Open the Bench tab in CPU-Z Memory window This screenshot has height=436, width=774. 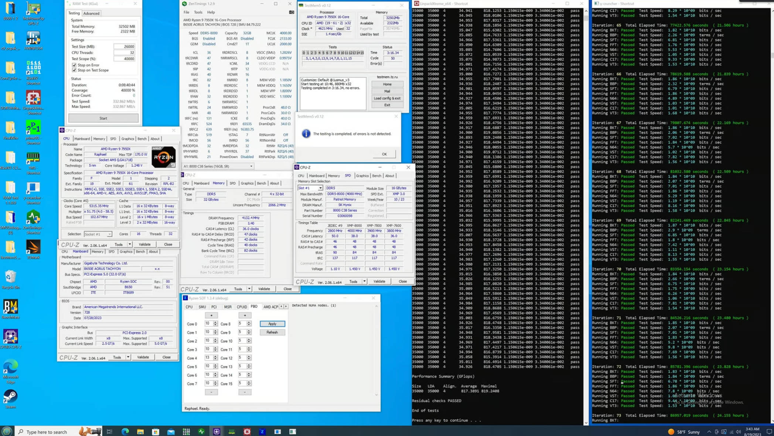click(262, 183)
